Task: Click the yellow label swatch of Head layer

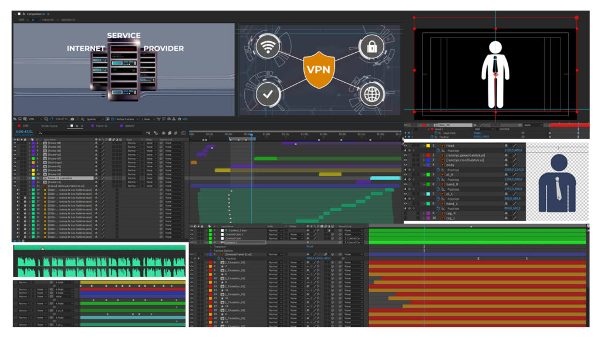Action: tap(428, 146)
